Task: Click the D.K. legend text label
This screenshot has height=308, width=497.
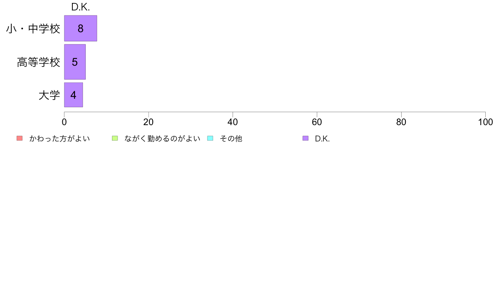Action: click(323, 139)
